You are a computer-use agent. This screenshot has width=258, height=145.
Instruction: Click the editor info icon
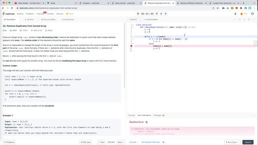[235, 20]
